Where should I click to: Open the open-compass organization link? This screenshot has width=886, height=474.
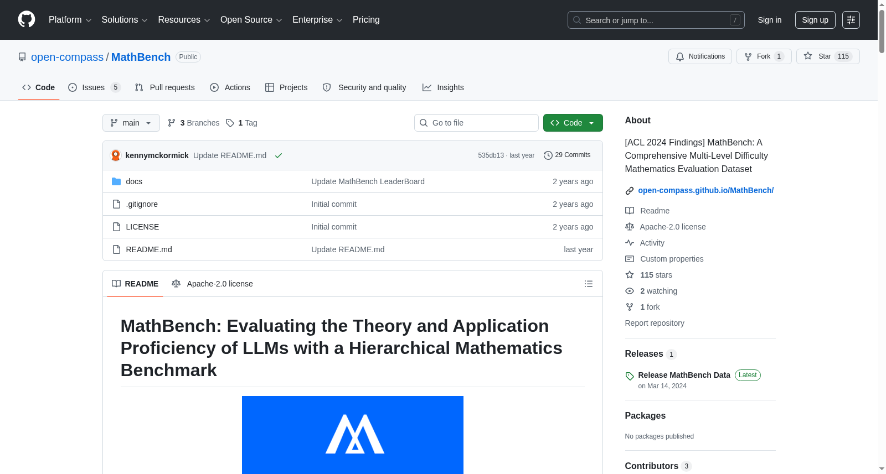pos(67,57)
